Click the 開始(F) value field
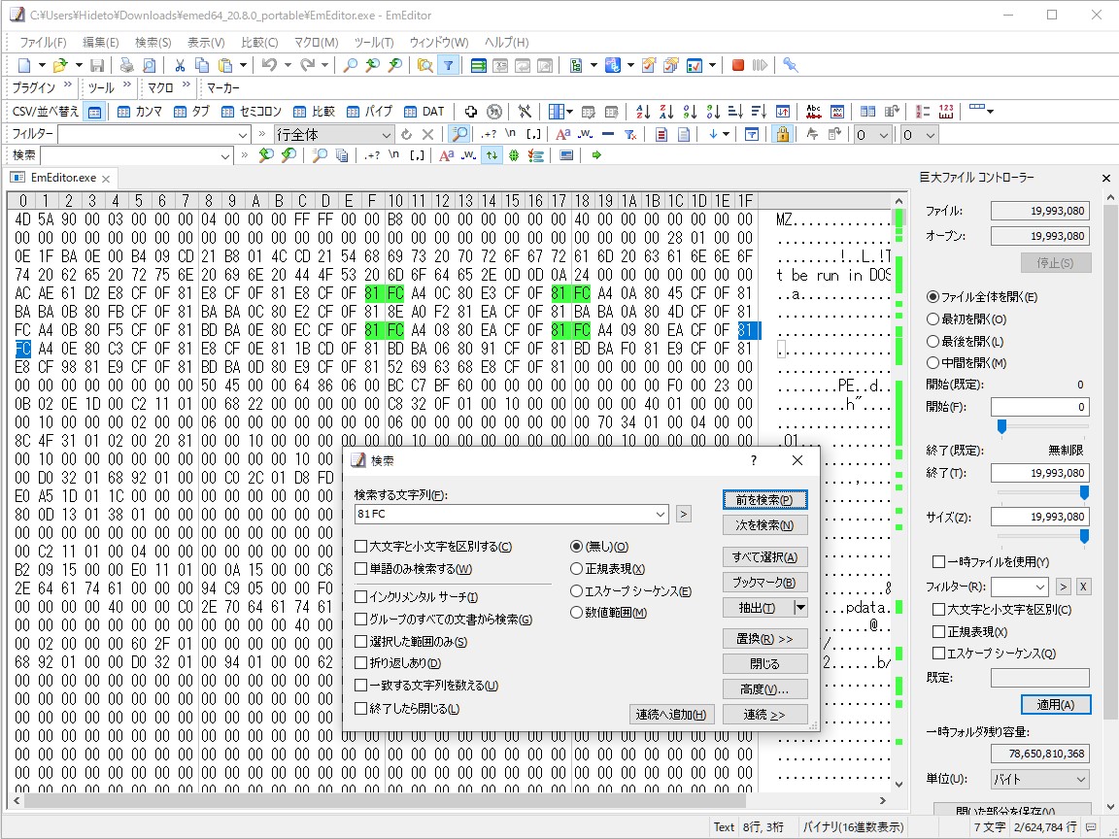The width and height of the screenshot is (1119, 839). click(1040, 407)
